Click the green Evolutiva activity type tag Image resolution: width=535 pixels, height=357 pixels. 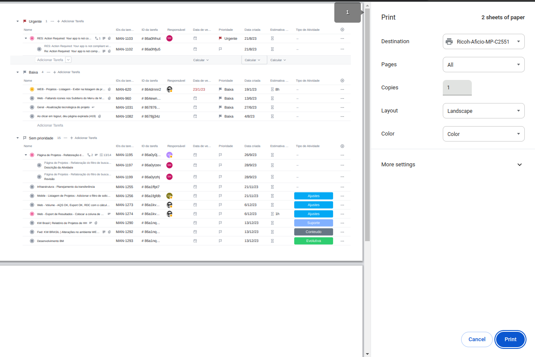coord(313,241)
